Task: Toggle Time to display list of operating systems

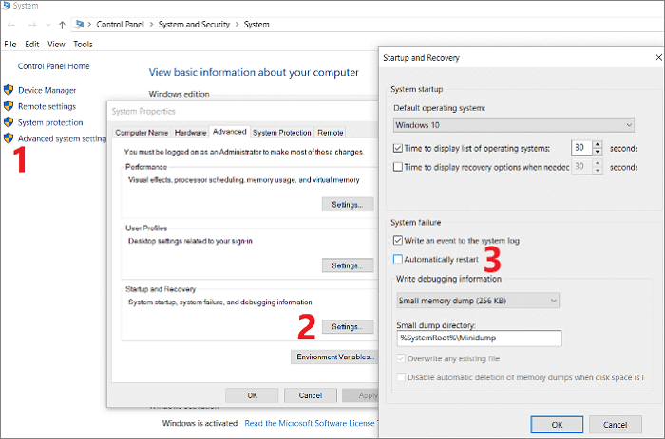Action: [398, 148]
